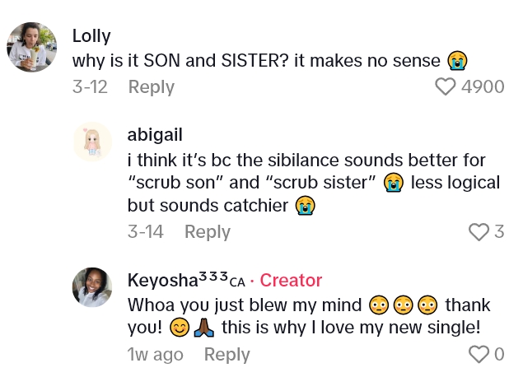Click the Creator badge beside Keyosha
Viewport: 509px width, 377px height.
(x=291, y=280)
